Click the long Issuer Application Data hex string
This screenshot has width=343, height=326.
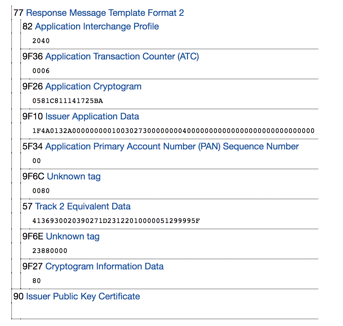point(173,131)
